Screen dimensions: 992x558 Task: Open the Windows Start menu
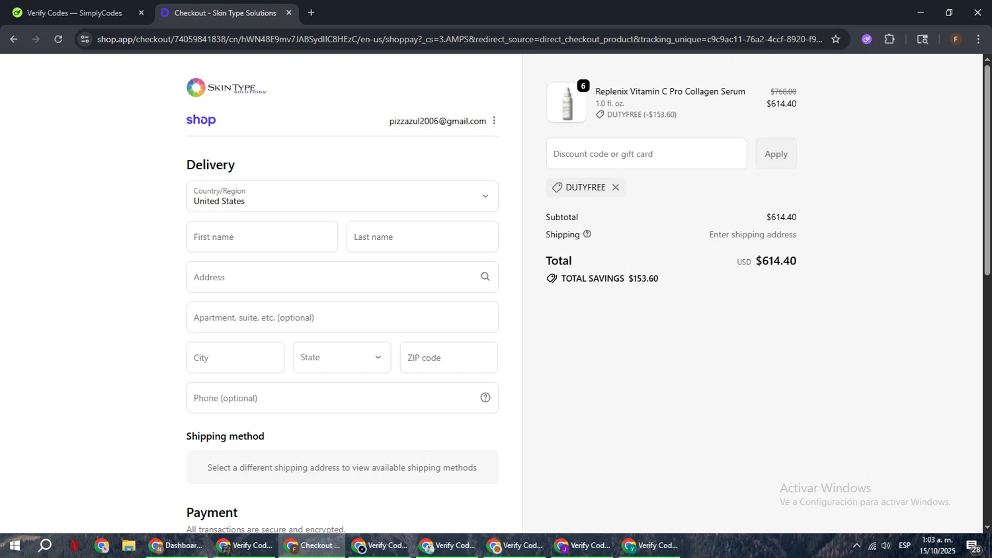tap(15, 545)
